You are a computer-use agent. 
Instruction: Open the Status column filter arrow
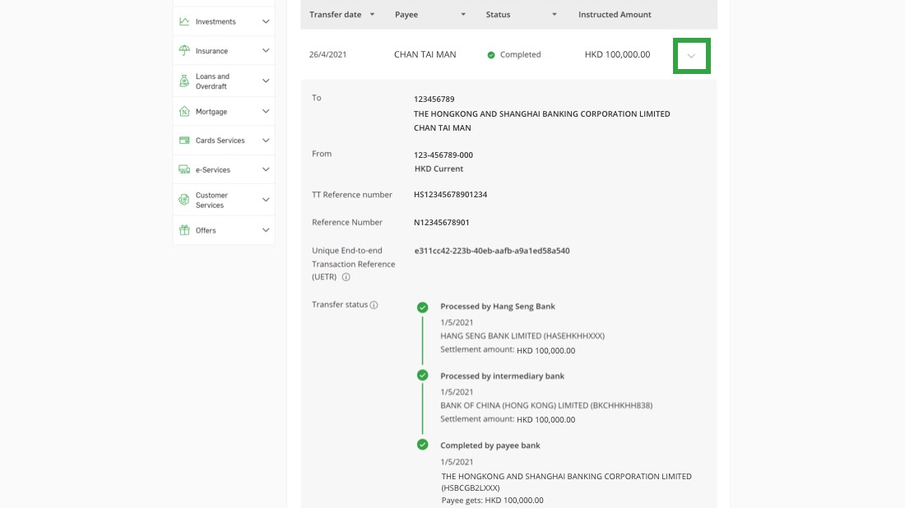click(554, 15)
